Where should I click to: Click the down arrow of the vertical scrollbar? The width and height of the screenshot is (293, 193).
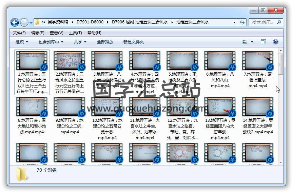tap(281, 162)
